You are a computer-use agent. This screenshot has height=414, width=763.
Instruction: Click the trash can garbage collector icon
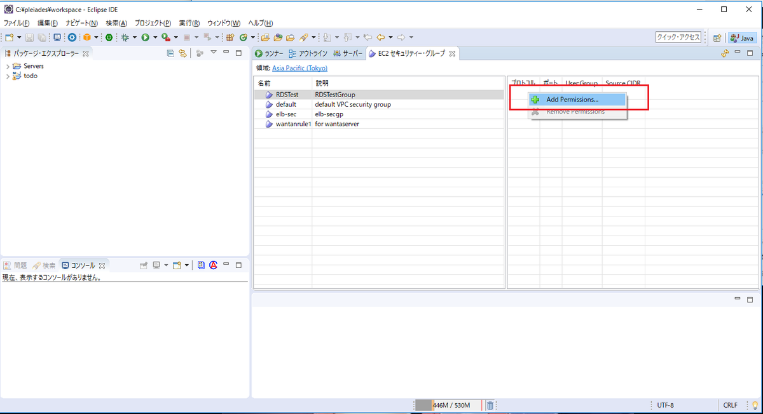click(x=490, y=405)
